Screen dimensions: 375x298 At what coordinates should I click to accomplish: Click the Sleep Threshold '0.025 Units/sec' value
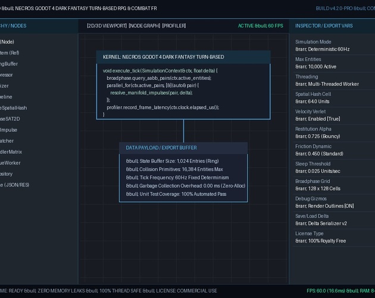coord(318,171)
